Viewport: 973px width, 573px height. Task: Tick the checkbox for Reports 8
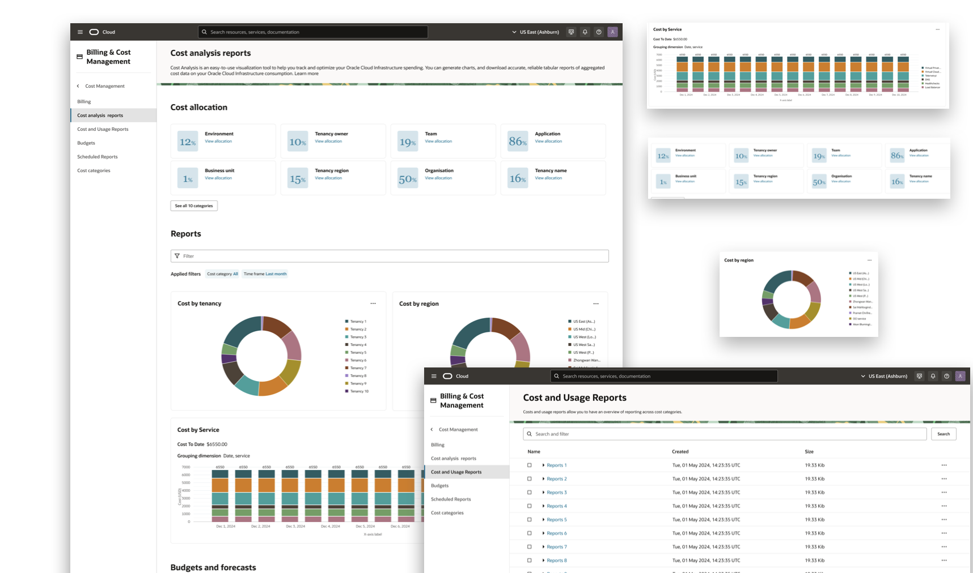[x=530, y=560]
